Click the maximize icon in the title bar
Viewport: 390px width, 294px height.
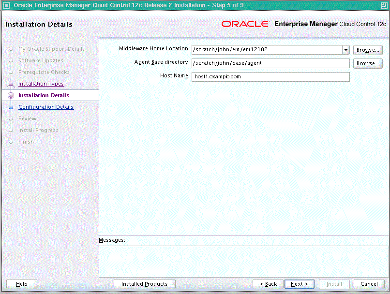384,5
